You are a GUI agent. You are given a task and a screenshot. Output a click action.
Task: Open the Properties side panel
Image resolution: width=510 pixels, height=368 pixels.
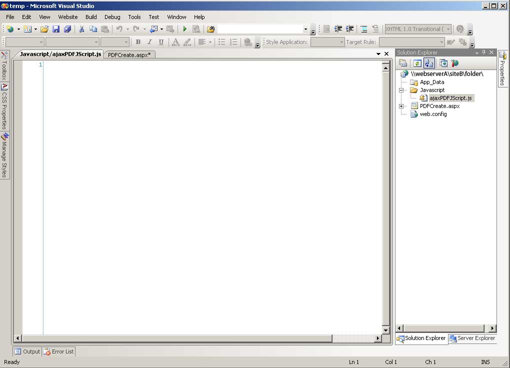(x=502, y=68)
